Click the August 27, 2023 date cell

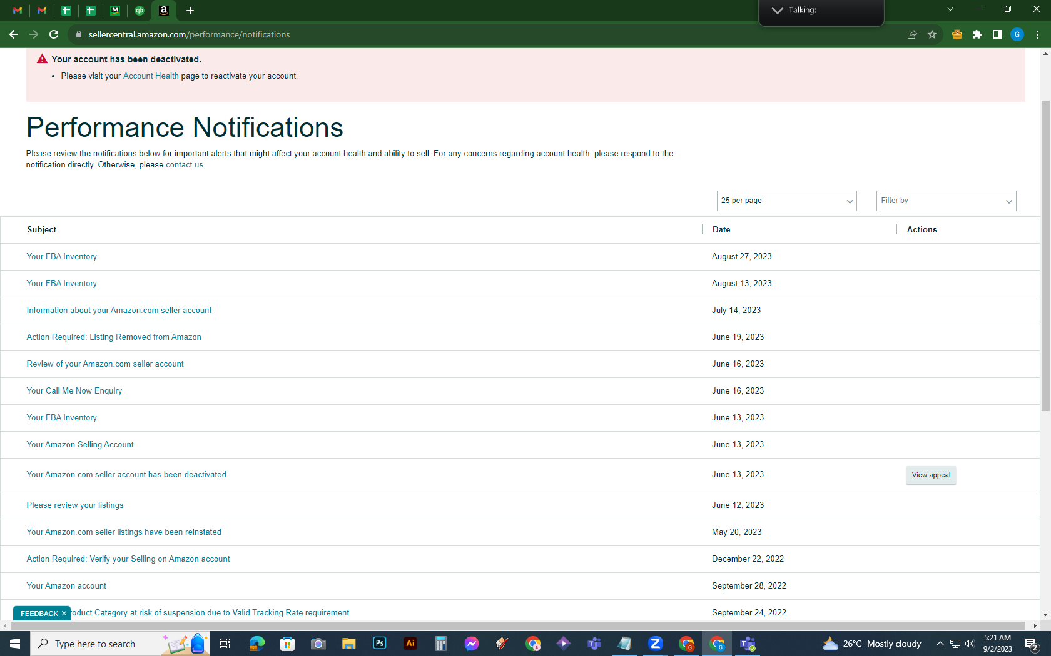[741, 257]
